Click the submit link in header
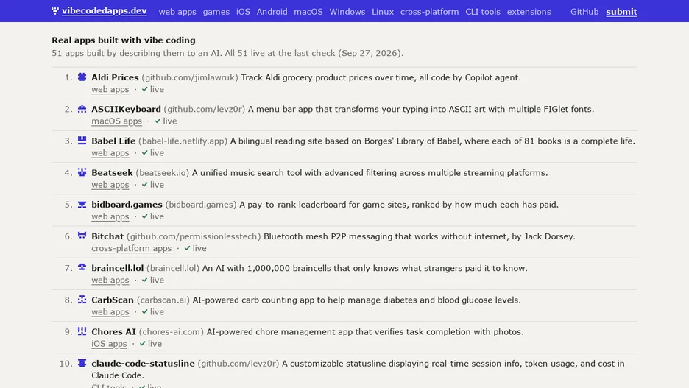The image size is (689, 388). (621, 12)
